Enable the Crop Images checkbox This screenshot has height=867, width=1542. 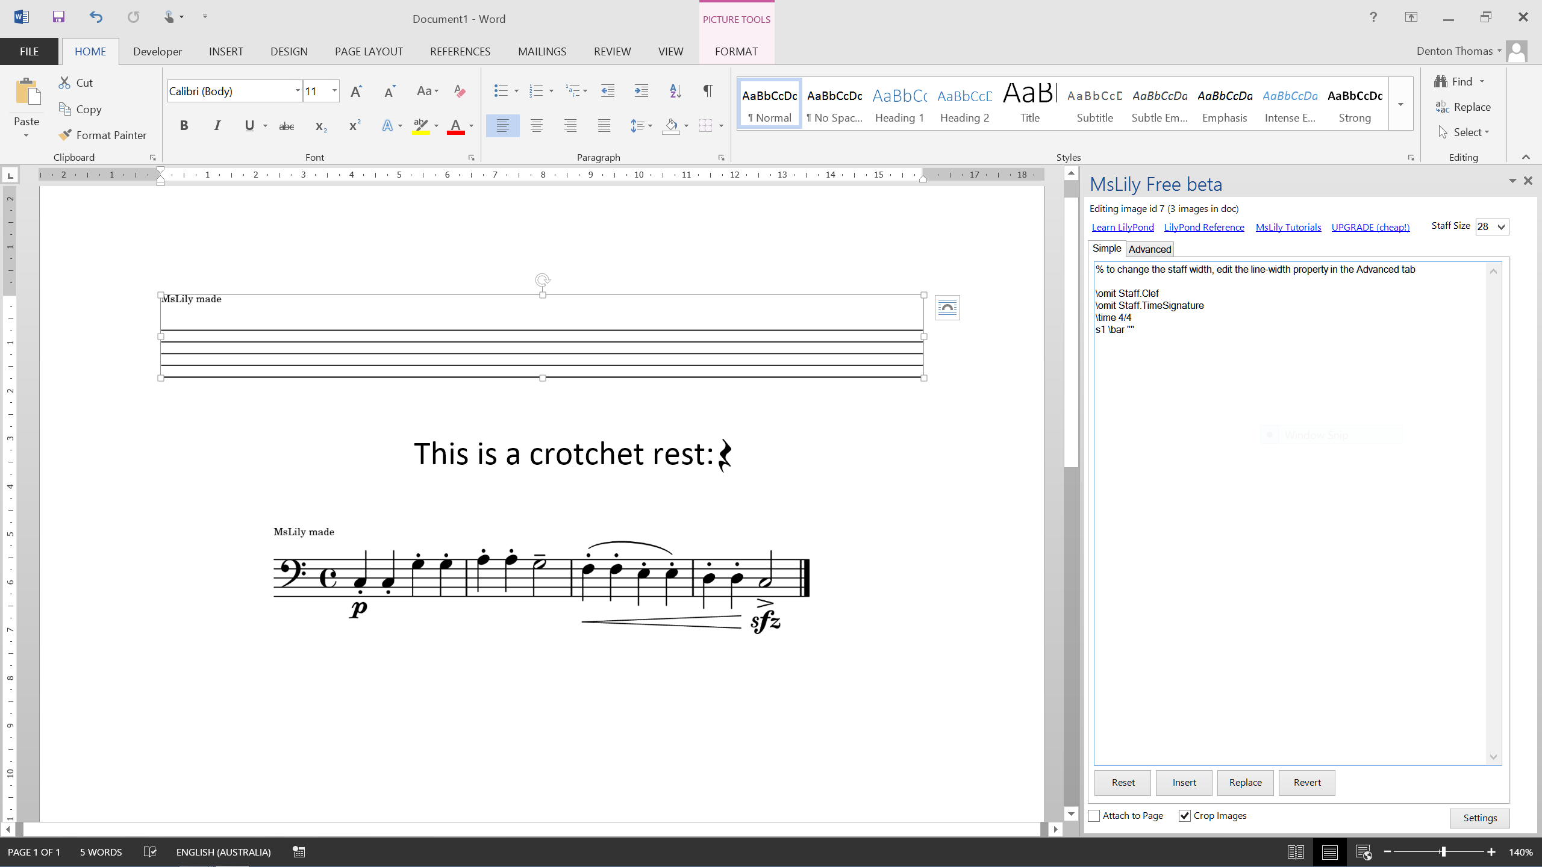pos(1185,815)
